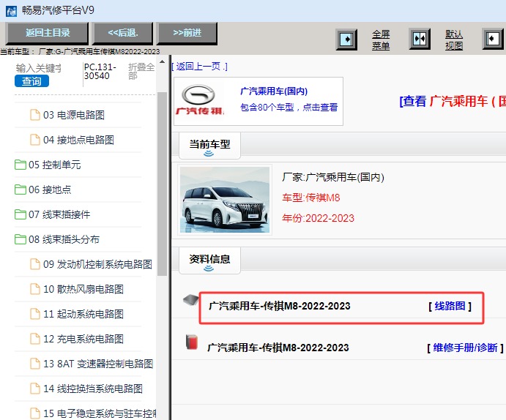Select the 默认视图 label
The width and height of the screenshot is (506, 420).
[454, 40]
